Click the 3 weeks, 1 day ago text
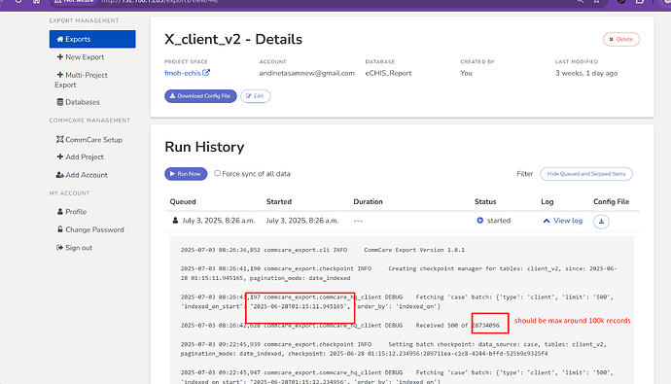 [x=586, y=73]
